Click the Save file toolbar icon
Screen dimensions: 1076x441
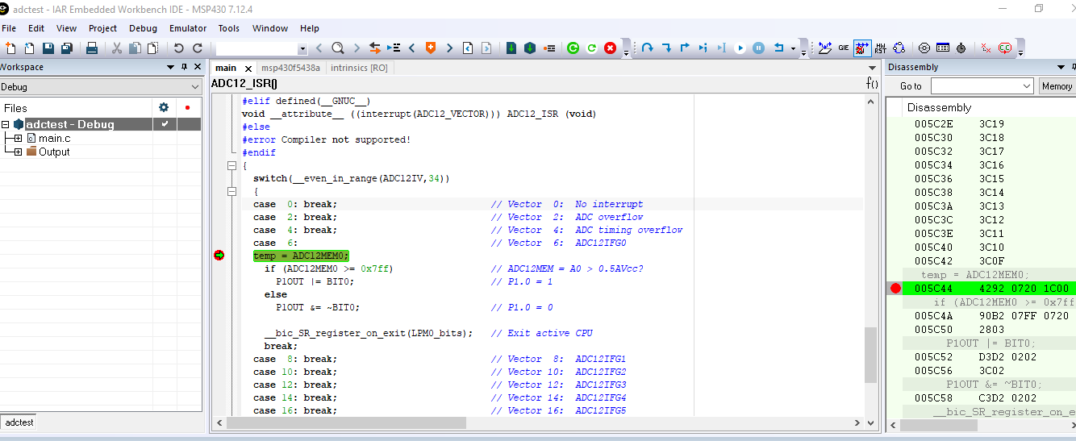tap(48, 48)
